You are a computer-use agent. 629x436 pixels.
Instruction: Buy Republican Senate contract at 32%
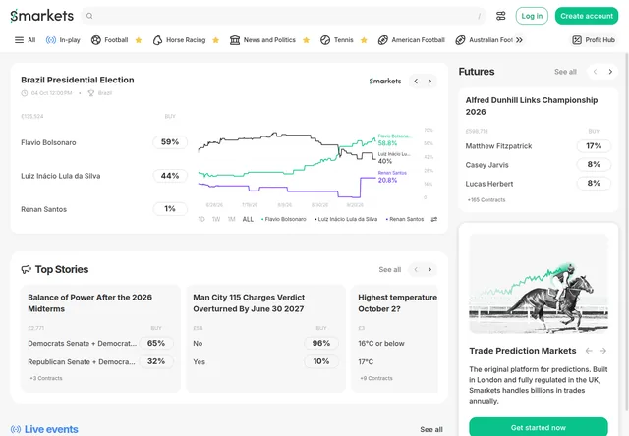tap(156, 361)
